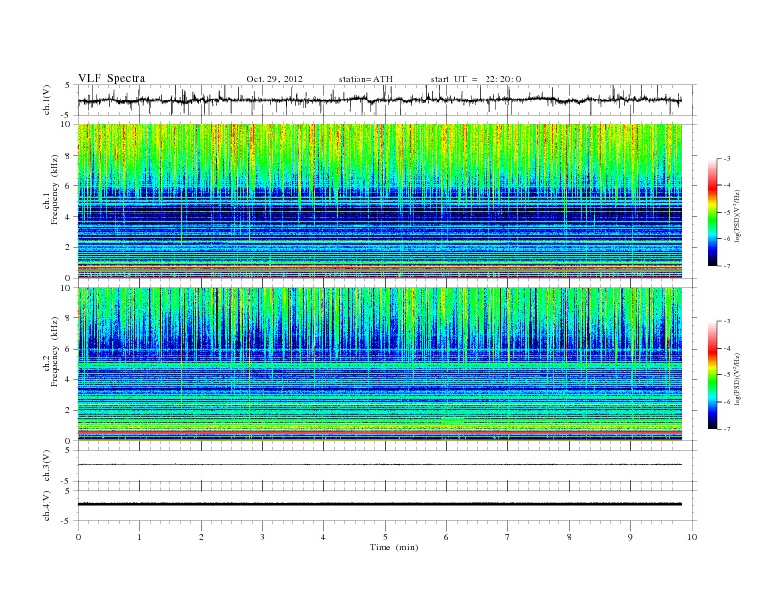Click the "ch.1(V)" waveform axis label
The image size is (780, 603).
[47, 100]
